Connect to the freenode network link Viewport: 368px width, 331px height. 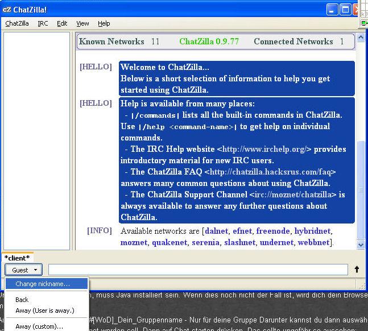(x=272, y=231)
